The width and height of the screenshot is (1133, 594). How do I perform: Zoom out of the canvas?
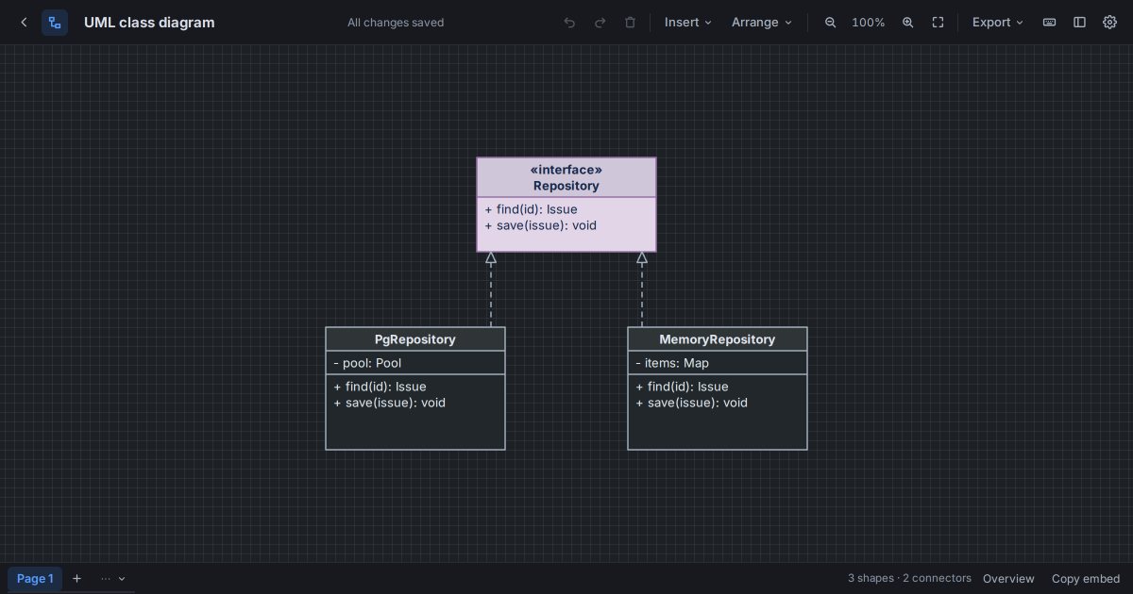click(831, 23)
